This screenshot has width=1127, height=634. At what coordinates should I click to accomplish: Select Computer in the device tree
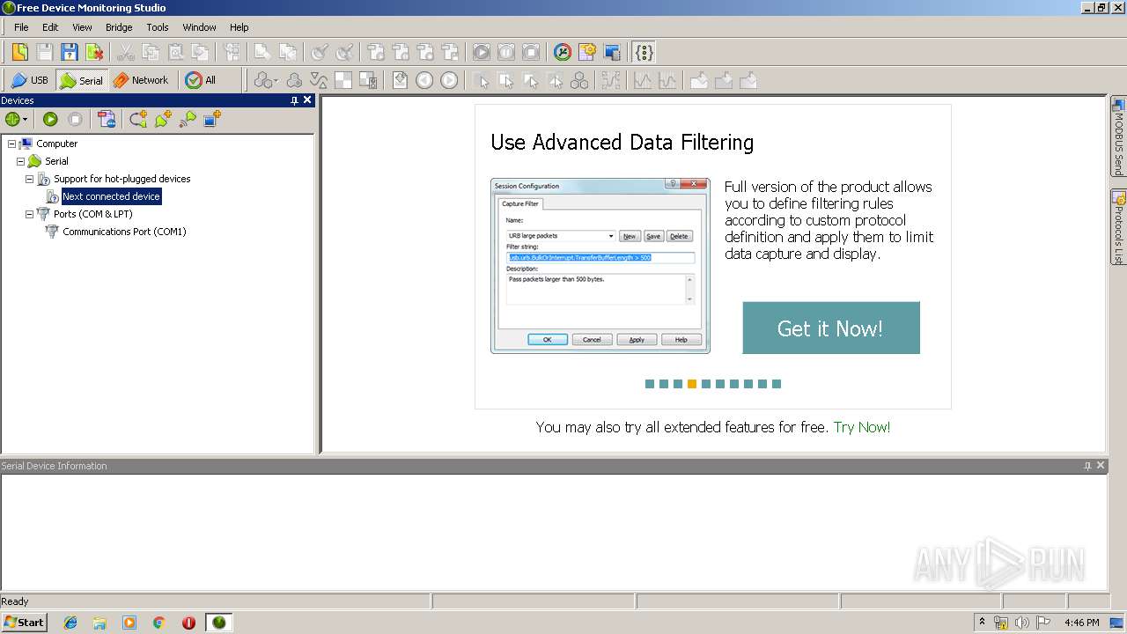coord(56,144)
